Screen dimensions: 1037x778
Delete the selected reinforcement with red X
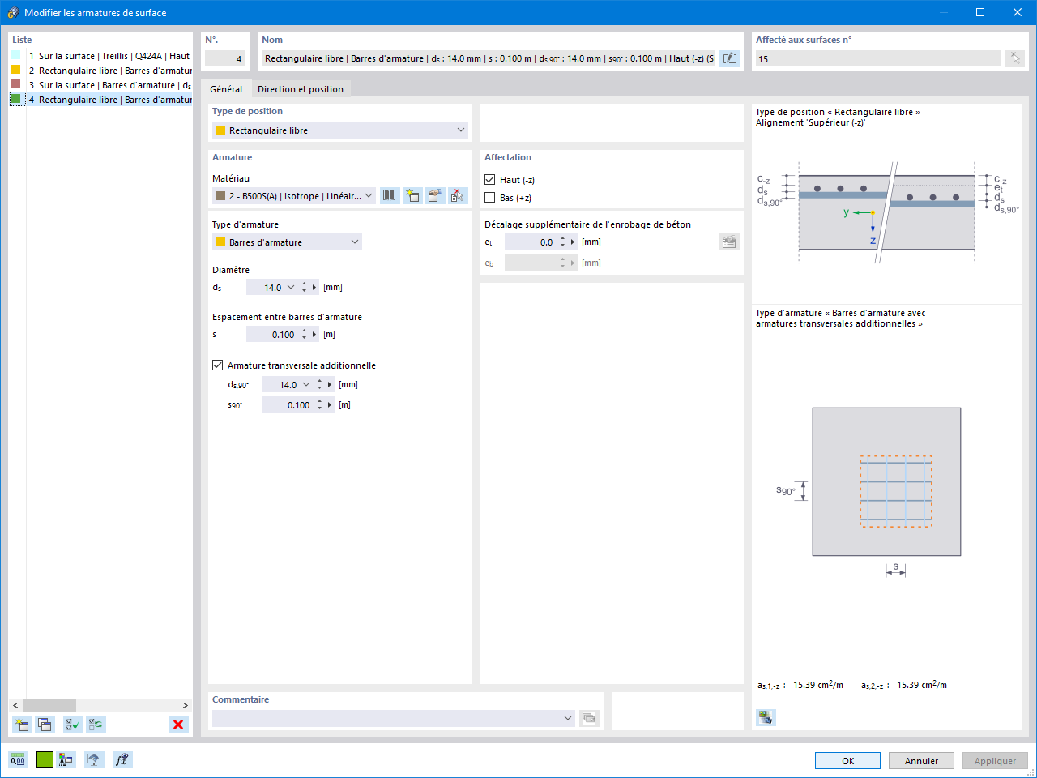178,725
